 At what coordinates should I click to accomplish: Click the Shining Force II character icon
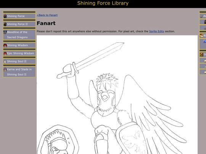(5, 24)
